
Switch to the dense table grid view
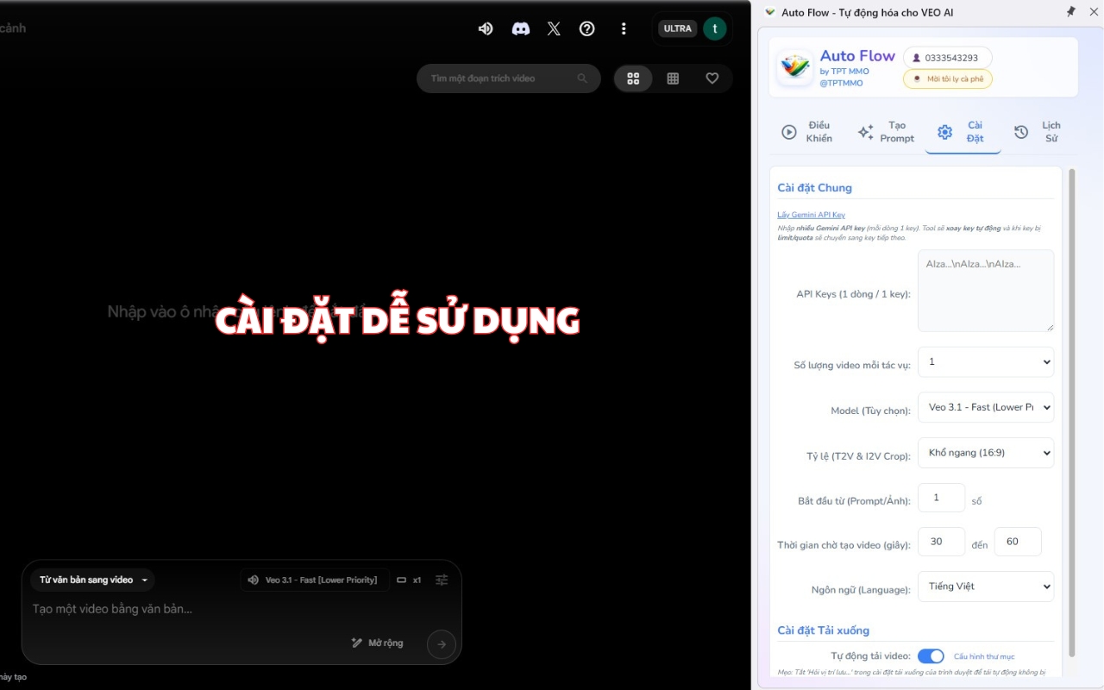tap(673, 78)
